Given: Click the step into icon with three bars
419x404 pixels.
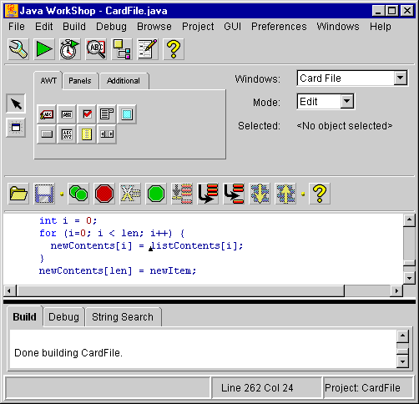Looking at the screenshot, I should click(x=208, y=194).
